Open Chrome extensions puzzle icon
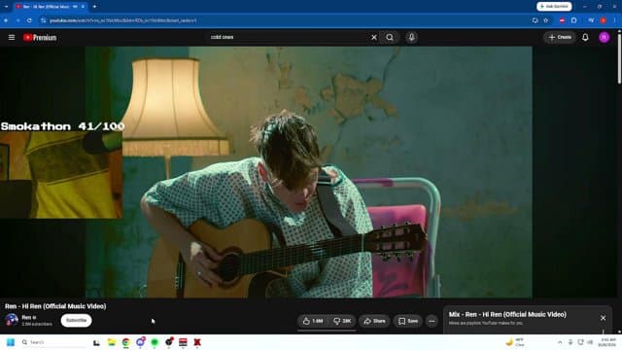The height and width of the screenshot is (350, 622). tap(574, 20)
